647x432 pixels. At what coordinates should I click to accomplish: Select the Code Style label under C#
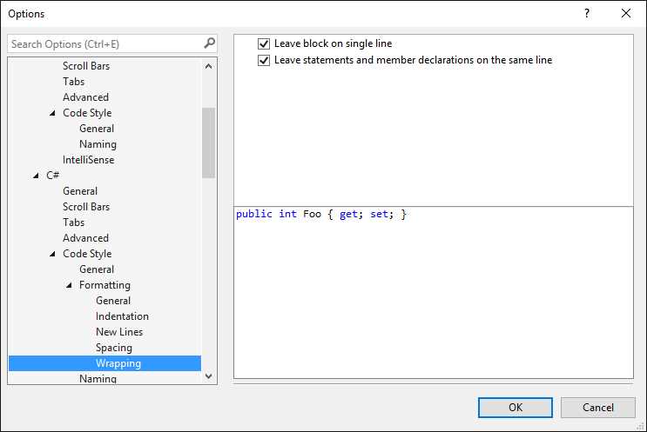tap(87, 254)
